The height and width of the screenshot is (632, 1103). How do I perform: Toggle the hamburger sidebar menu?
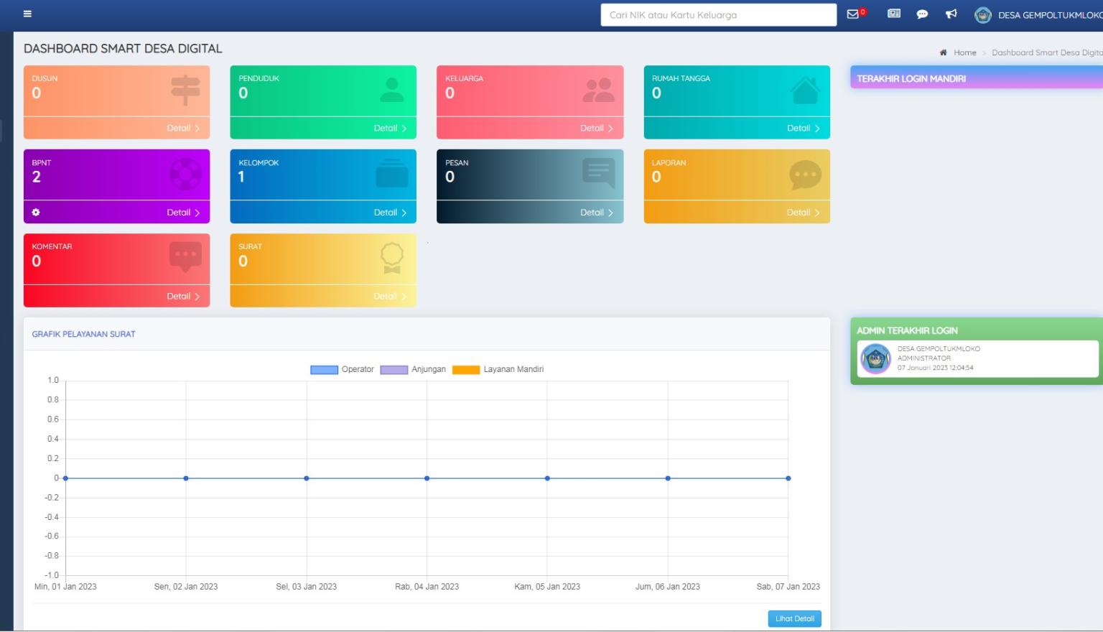coord(27,14)
